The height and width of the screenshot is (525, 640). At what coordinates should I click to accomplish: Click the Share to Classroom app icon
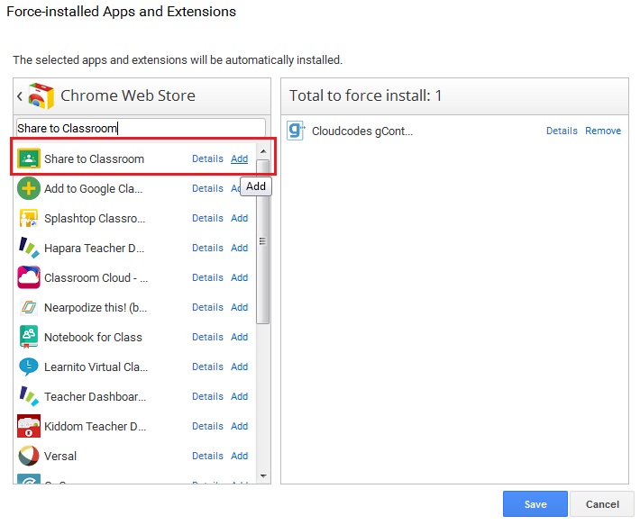(x=29, y=158)
